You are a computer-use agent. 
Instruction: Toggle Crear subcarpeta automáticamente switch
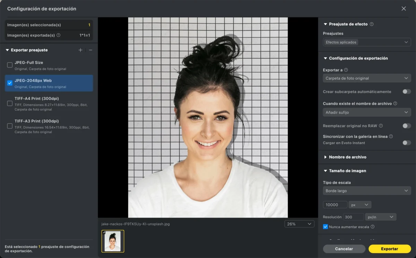pyautogui.click(x=407, y=92)
